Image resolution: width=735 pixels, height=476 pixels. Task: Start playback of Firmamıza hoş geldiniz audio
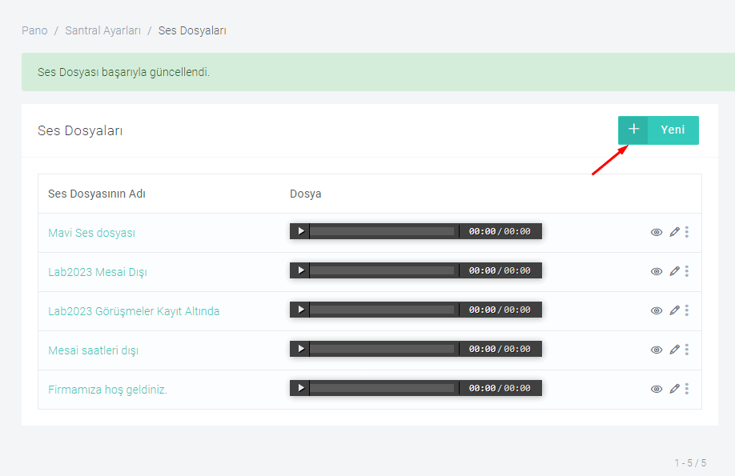click(300, 388)
